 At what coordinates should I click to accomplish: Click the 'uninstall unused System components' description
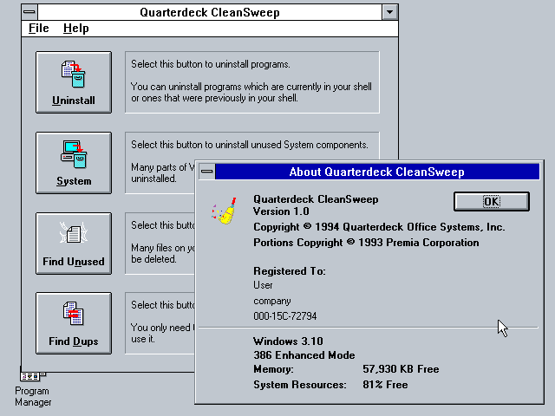click(250, 145)
